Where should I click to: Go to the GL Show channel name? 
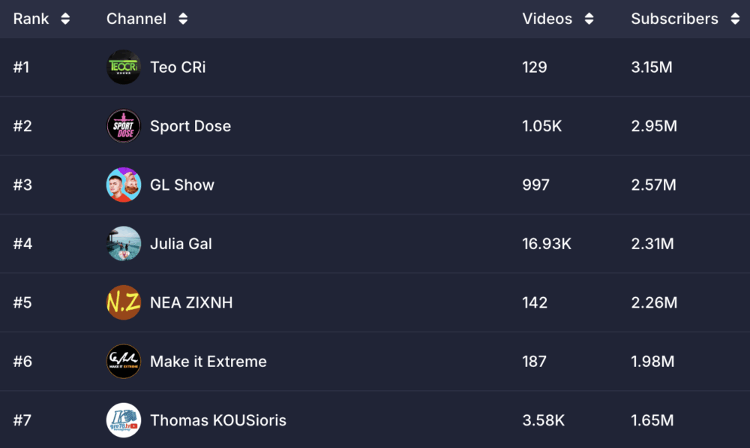coord(182,185)
